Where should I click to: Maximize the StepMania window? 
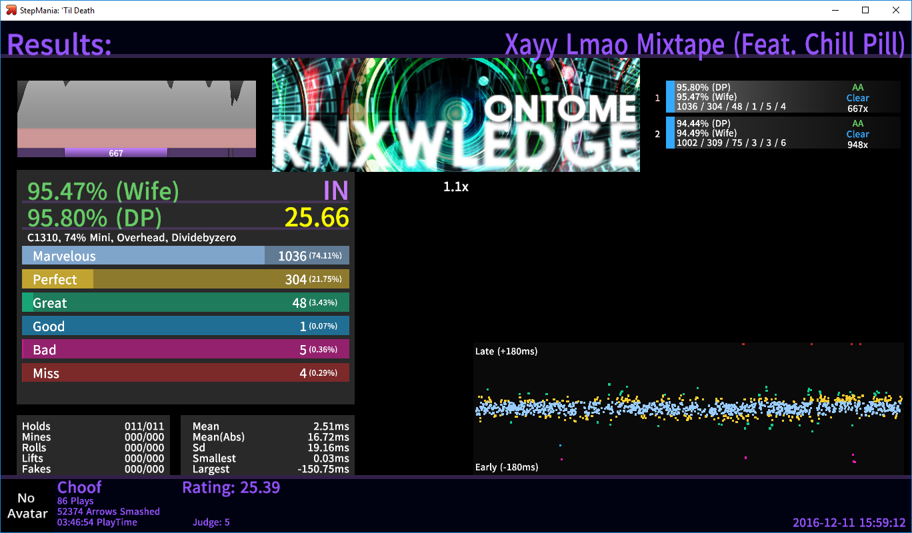[865, 10]
